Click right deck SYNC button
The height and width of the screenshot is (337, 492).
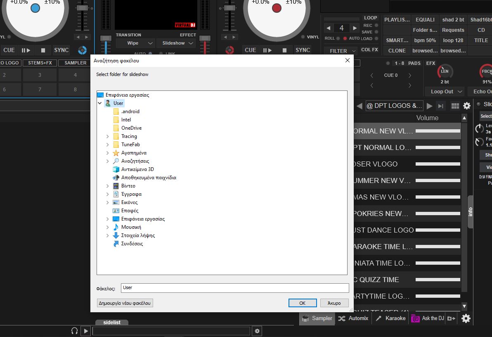tap(303, 50)
